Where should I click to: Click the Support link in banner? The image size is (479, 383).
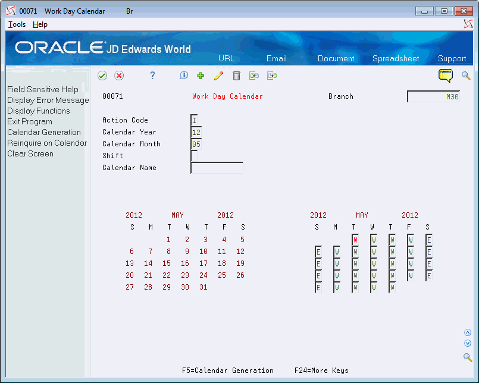click(x=452, y=58)
